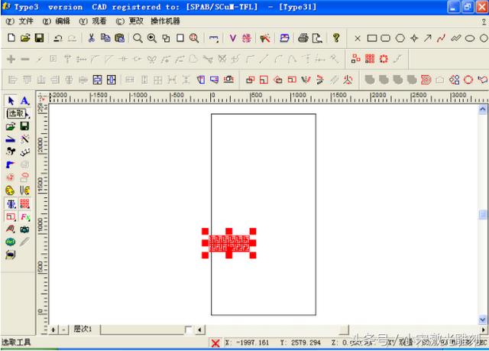489x351 pixels.
Task: Select the arrow selection tool
Action: coord(11,101)
